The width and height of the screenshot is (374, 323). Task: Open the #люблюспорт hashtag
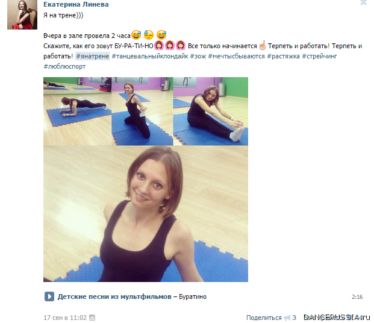pos(64,66)
